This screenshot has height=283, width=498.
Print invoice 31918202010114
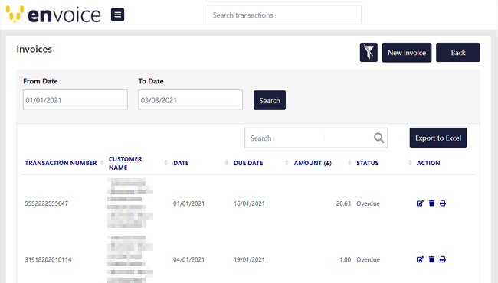pyautogui.click(x=442, y=259)
